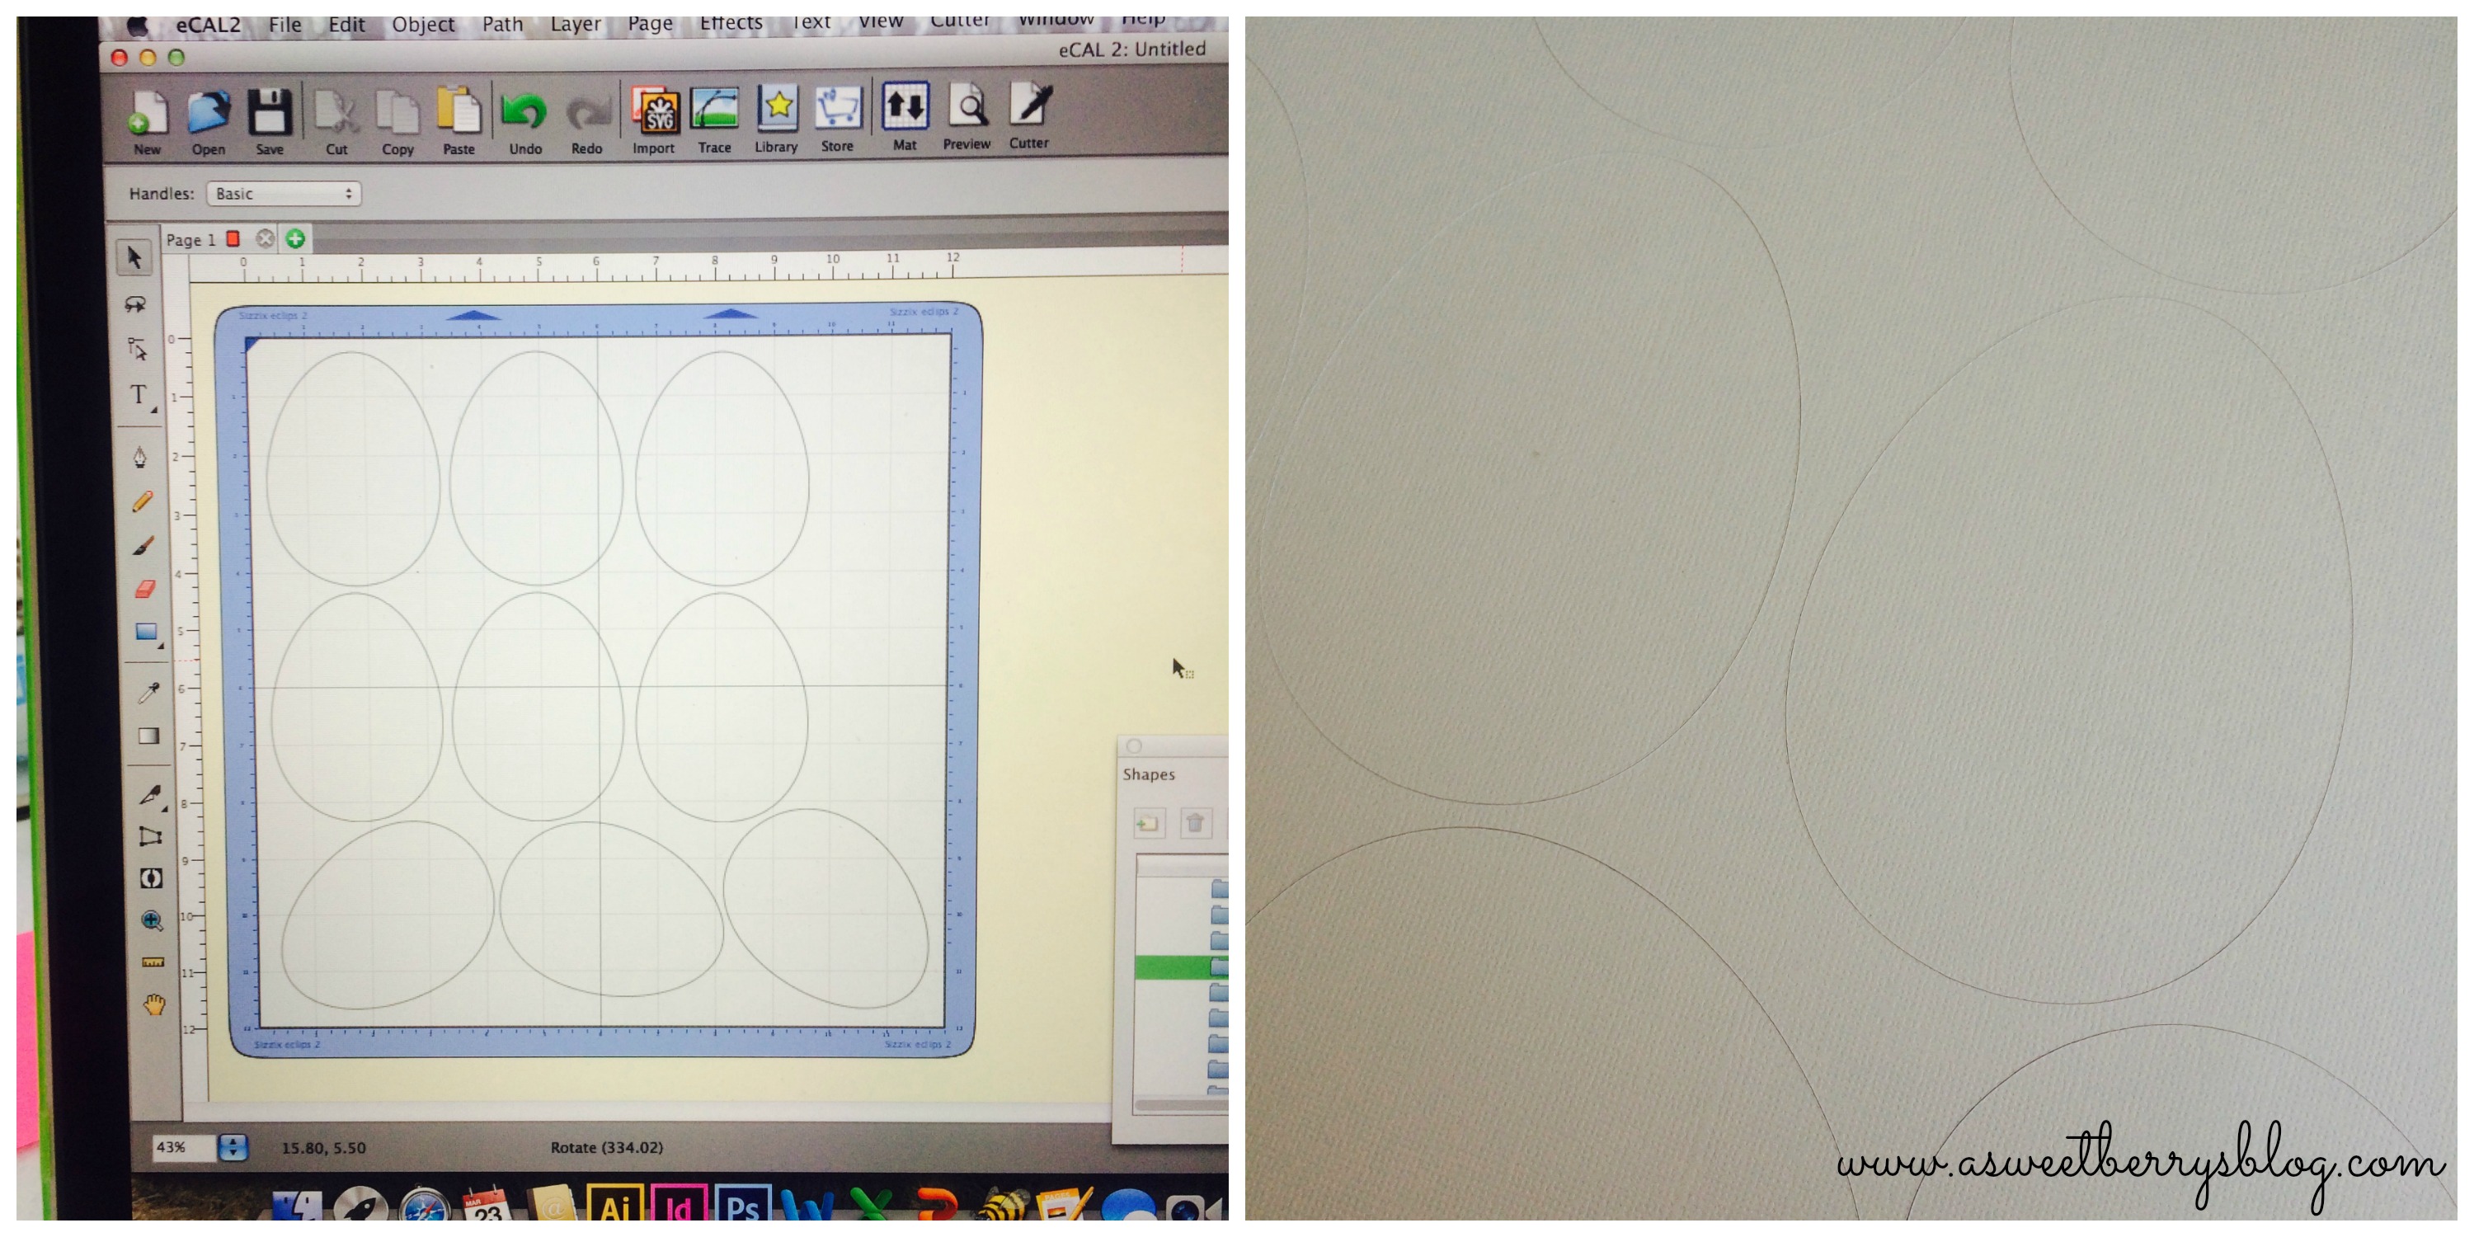2474x1237 pixels.
Task: Select the Crop corners tool
Action: point(151,836)
